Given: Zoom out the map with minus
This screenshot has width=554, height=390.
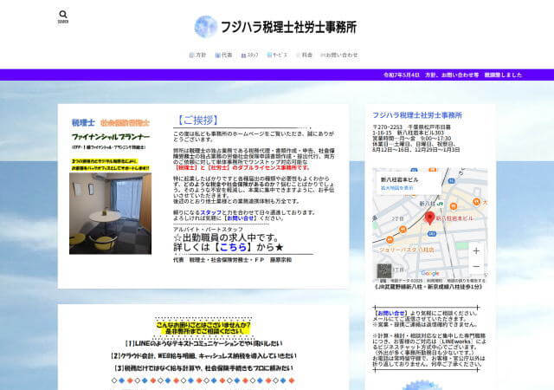Looking at the screenshot, I should 476,266.
